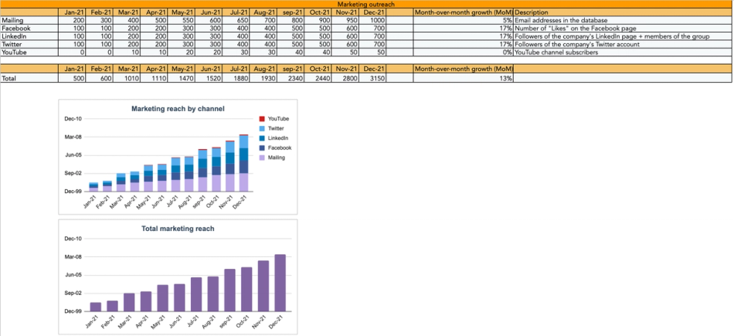Select the "Facebook" row label cell
The image size is (734, 336).
tap(29, 29)
